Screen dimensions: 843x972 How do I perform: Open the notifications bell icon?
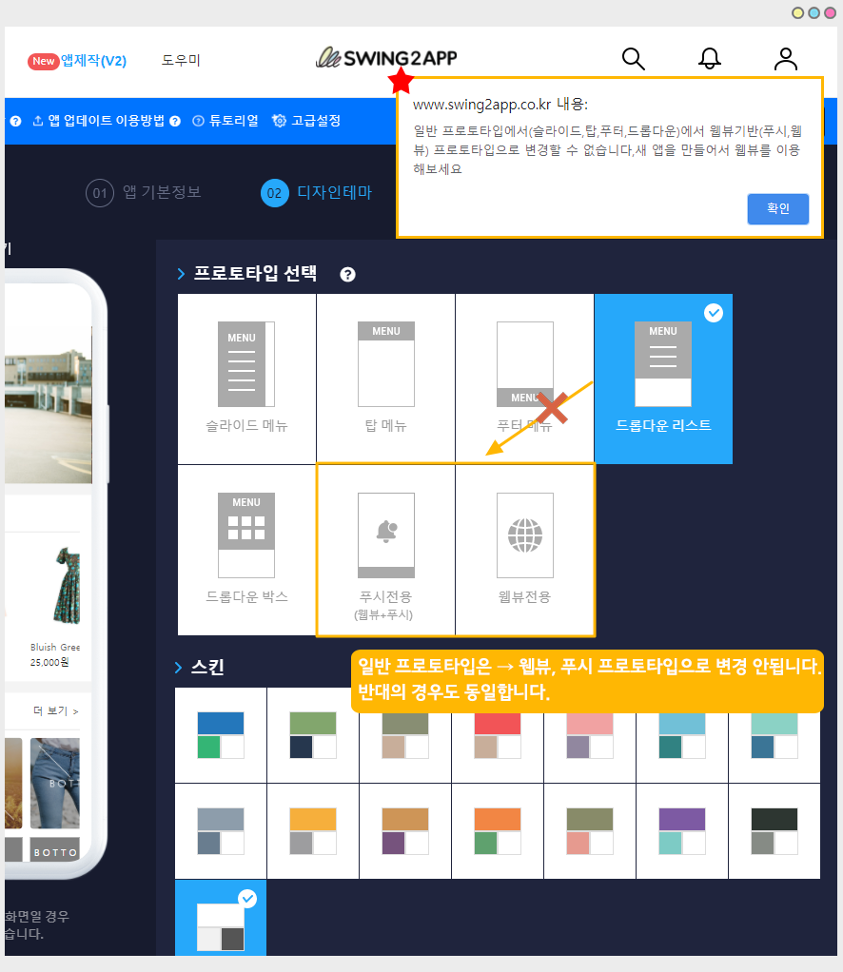click(x=710, y=59)
